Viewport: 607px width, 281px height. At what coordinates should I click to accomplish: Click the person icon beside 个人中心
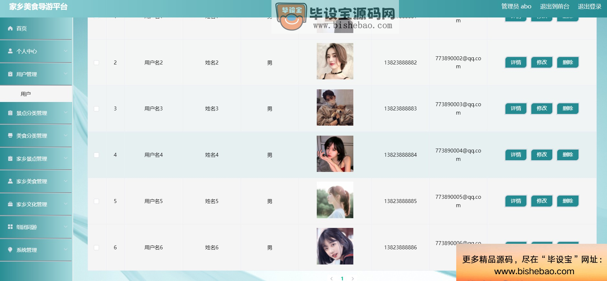coord(10,51)
